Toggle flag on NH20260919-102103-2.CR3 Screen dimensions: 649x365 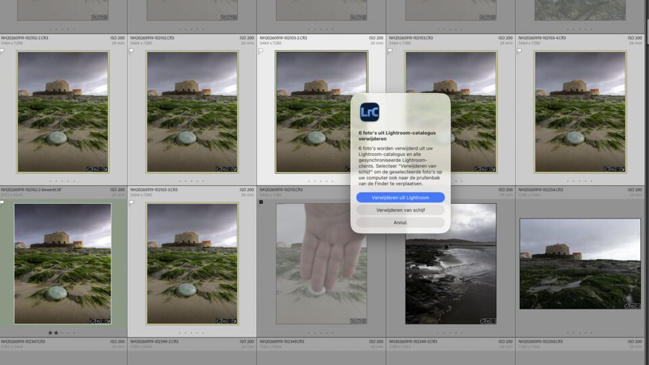point(261,51)
